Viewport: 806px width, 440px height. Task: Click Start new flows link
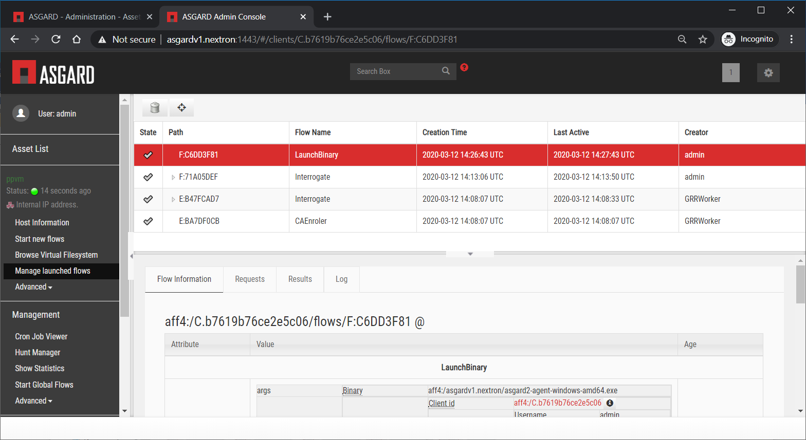coord(40,239)
